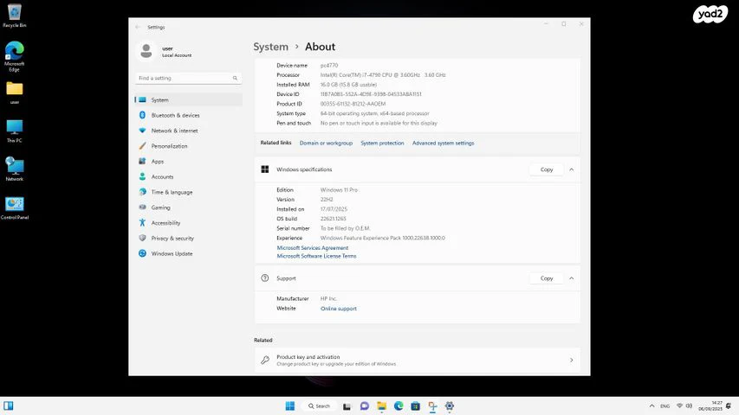Open System protection link

(x=382, y=143)
